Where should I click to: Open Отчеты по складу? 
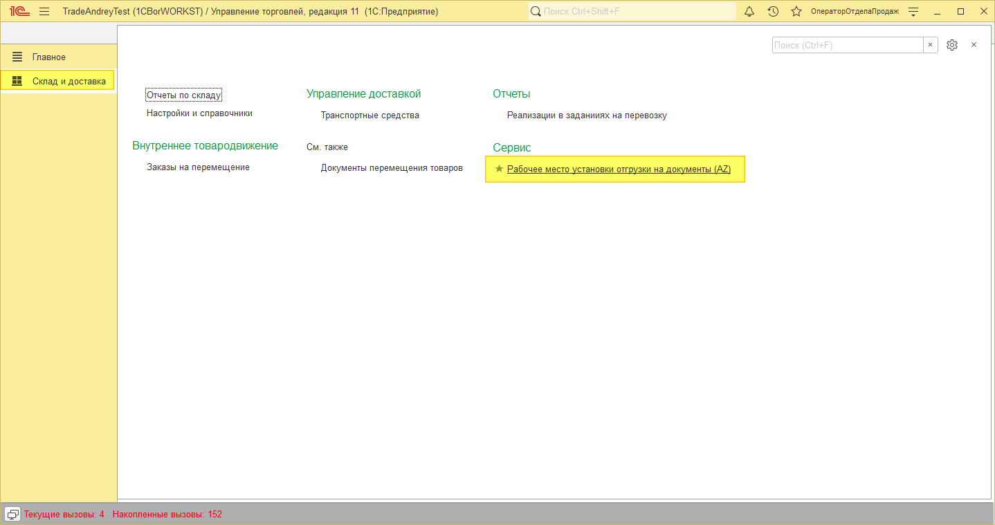coord(183,95)
